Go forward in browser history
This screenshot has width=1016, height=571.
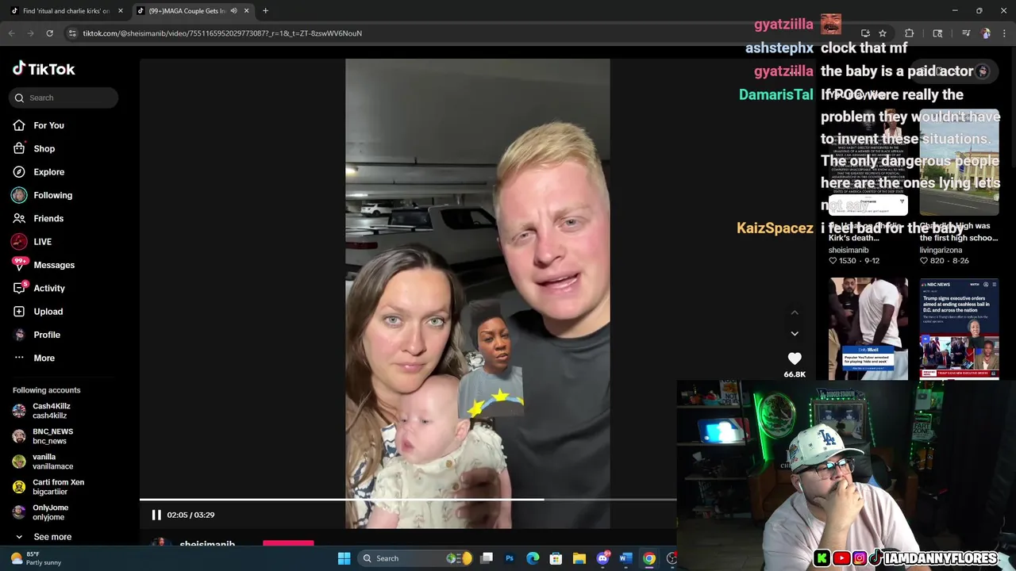click(30, 33)
